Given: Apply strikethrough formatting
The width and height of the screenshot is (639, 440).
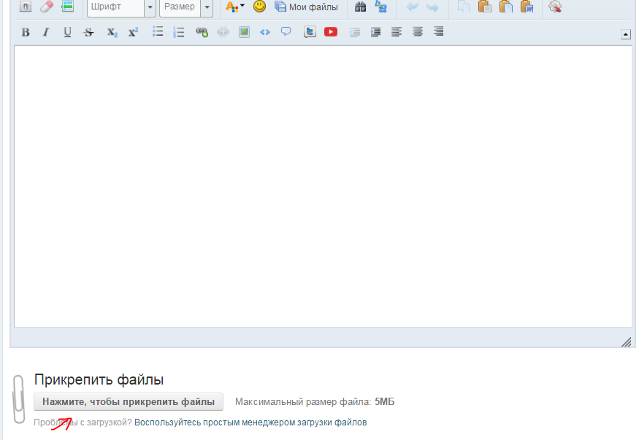Looking at the screenshot, I should [x=88, y=32].
